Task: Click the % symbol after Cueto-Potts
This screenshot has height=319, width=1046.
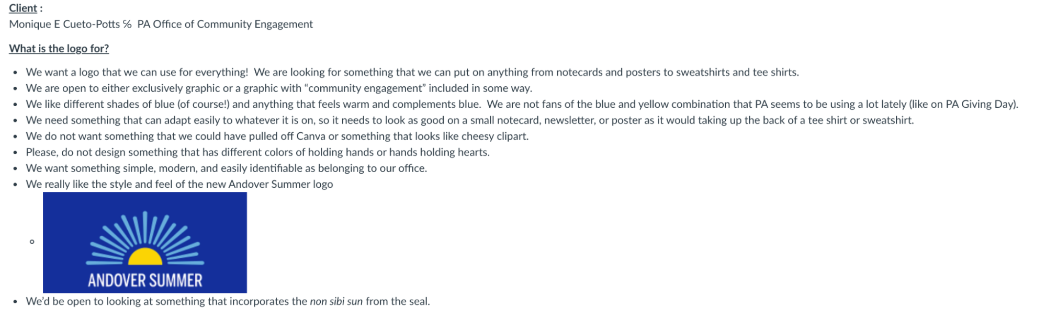Action: pos(127,24)
